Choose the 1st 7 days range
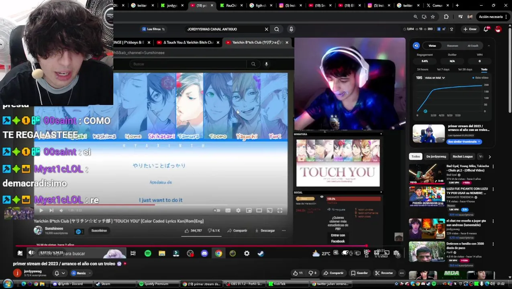The width and height of the screenshot is (512, 289). tap(443, 69)
